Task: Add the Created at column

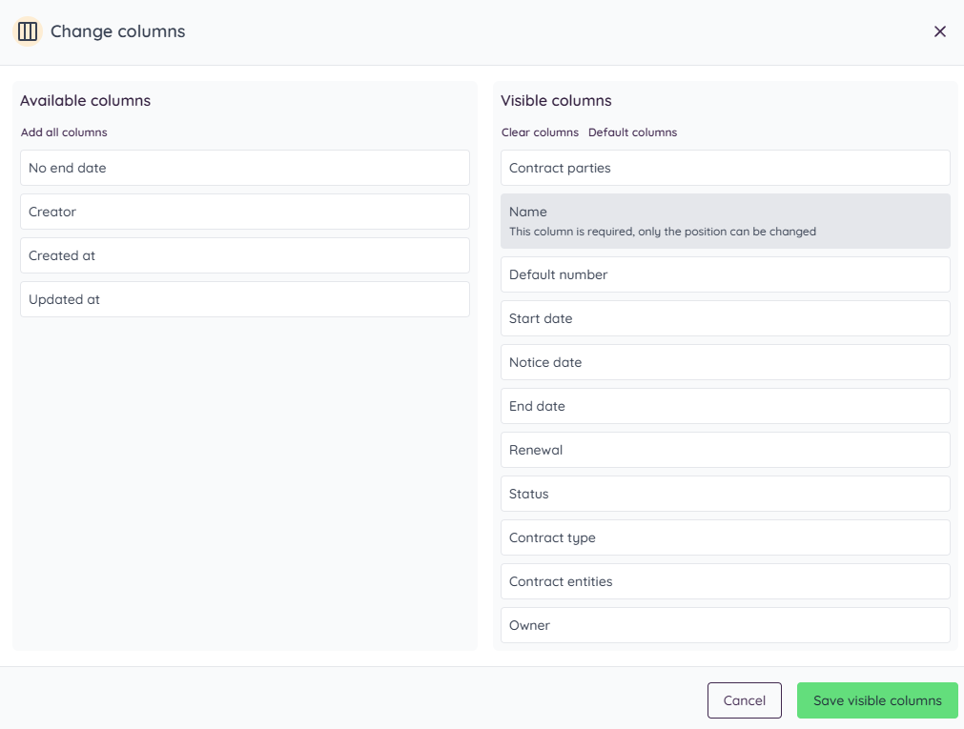Action: point(244,255)
